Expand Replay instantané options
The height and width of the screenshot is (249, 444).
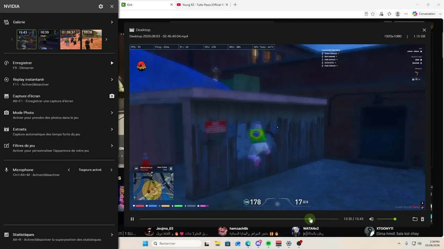(x=112, y=80)
